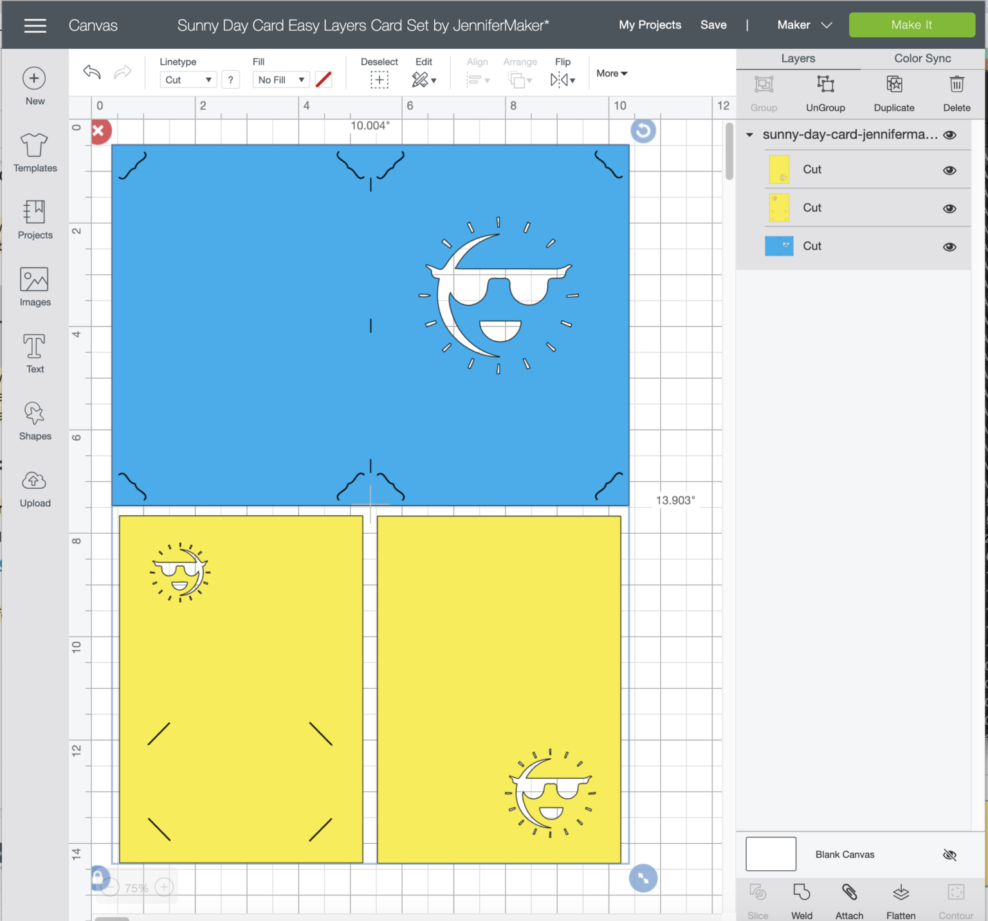The height and width of the screenshot is (921, 988).
Task: Open My Projects
Action: point(650,25)
